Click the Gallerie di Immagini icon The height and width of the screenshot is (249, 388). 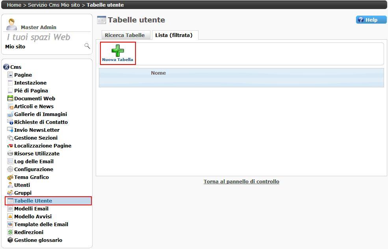(11, 114)
